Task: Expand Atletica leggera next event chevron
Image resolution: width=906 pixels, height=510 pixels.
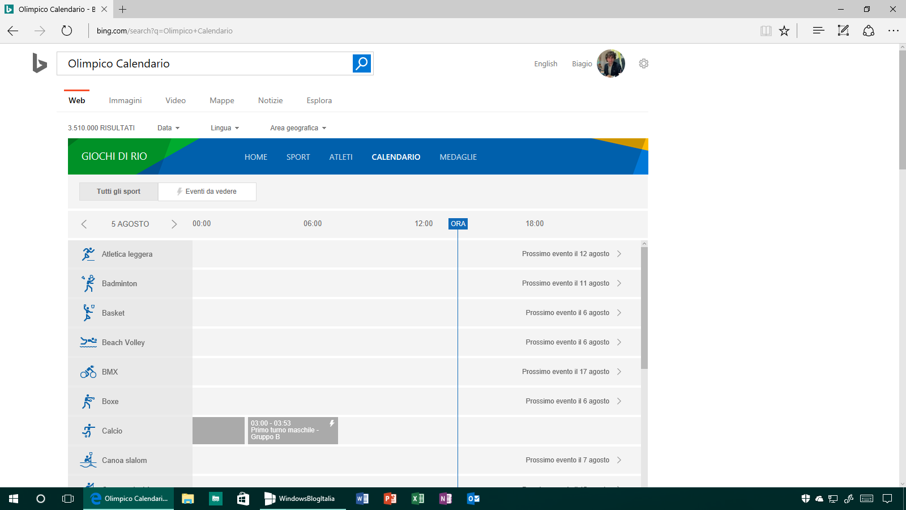Action: (619, 254)
